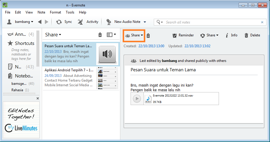Viewport: 270px width, 142px height.
Task: Click the speaker thumbnail of audio note
Action: (x=107, y=54)
